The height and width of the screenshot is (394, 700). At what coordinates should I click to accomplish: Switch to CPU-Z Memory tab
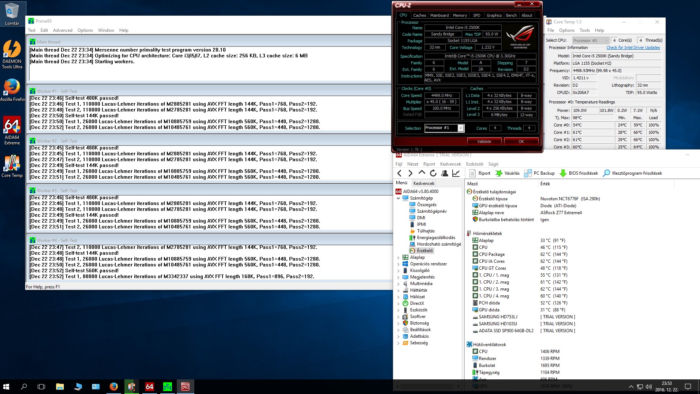pyautogui.click(x=460, y=15)
